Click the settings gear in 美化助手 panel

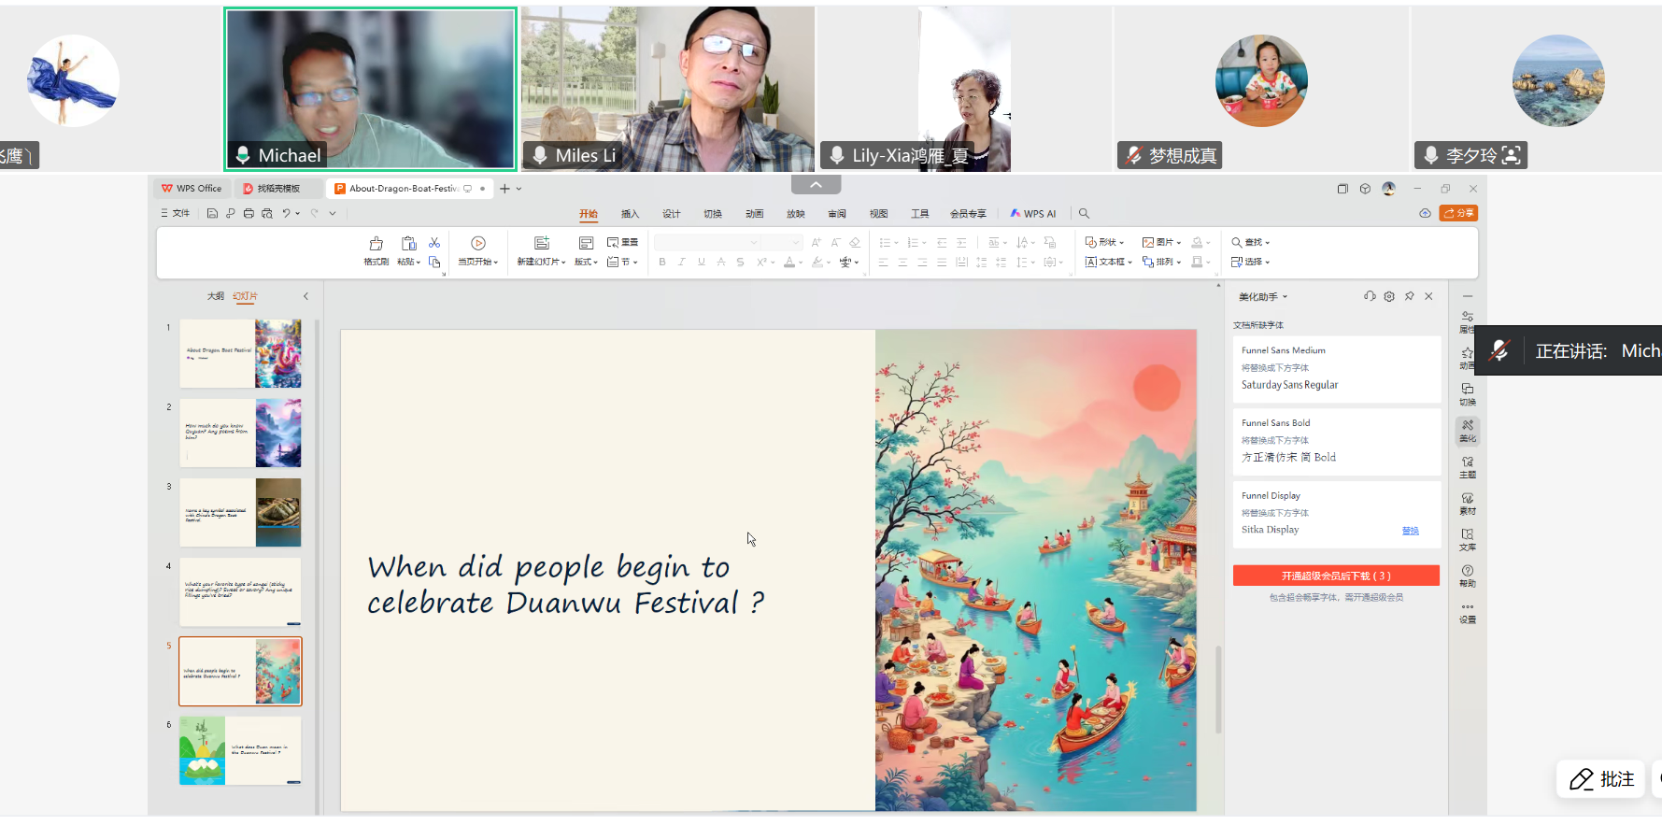(1389, 296)
